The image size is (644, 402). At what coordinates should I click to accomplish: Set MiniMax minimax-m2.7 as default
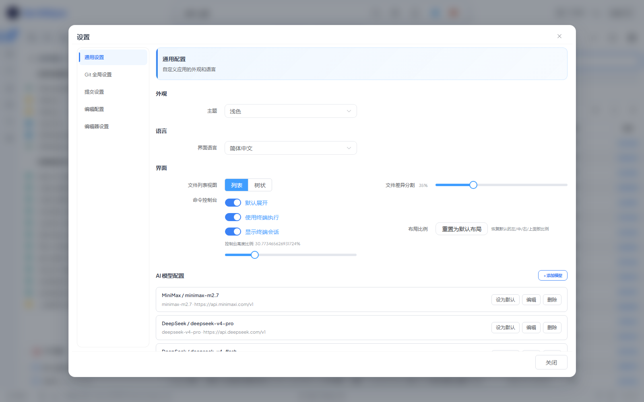(506, 300)
